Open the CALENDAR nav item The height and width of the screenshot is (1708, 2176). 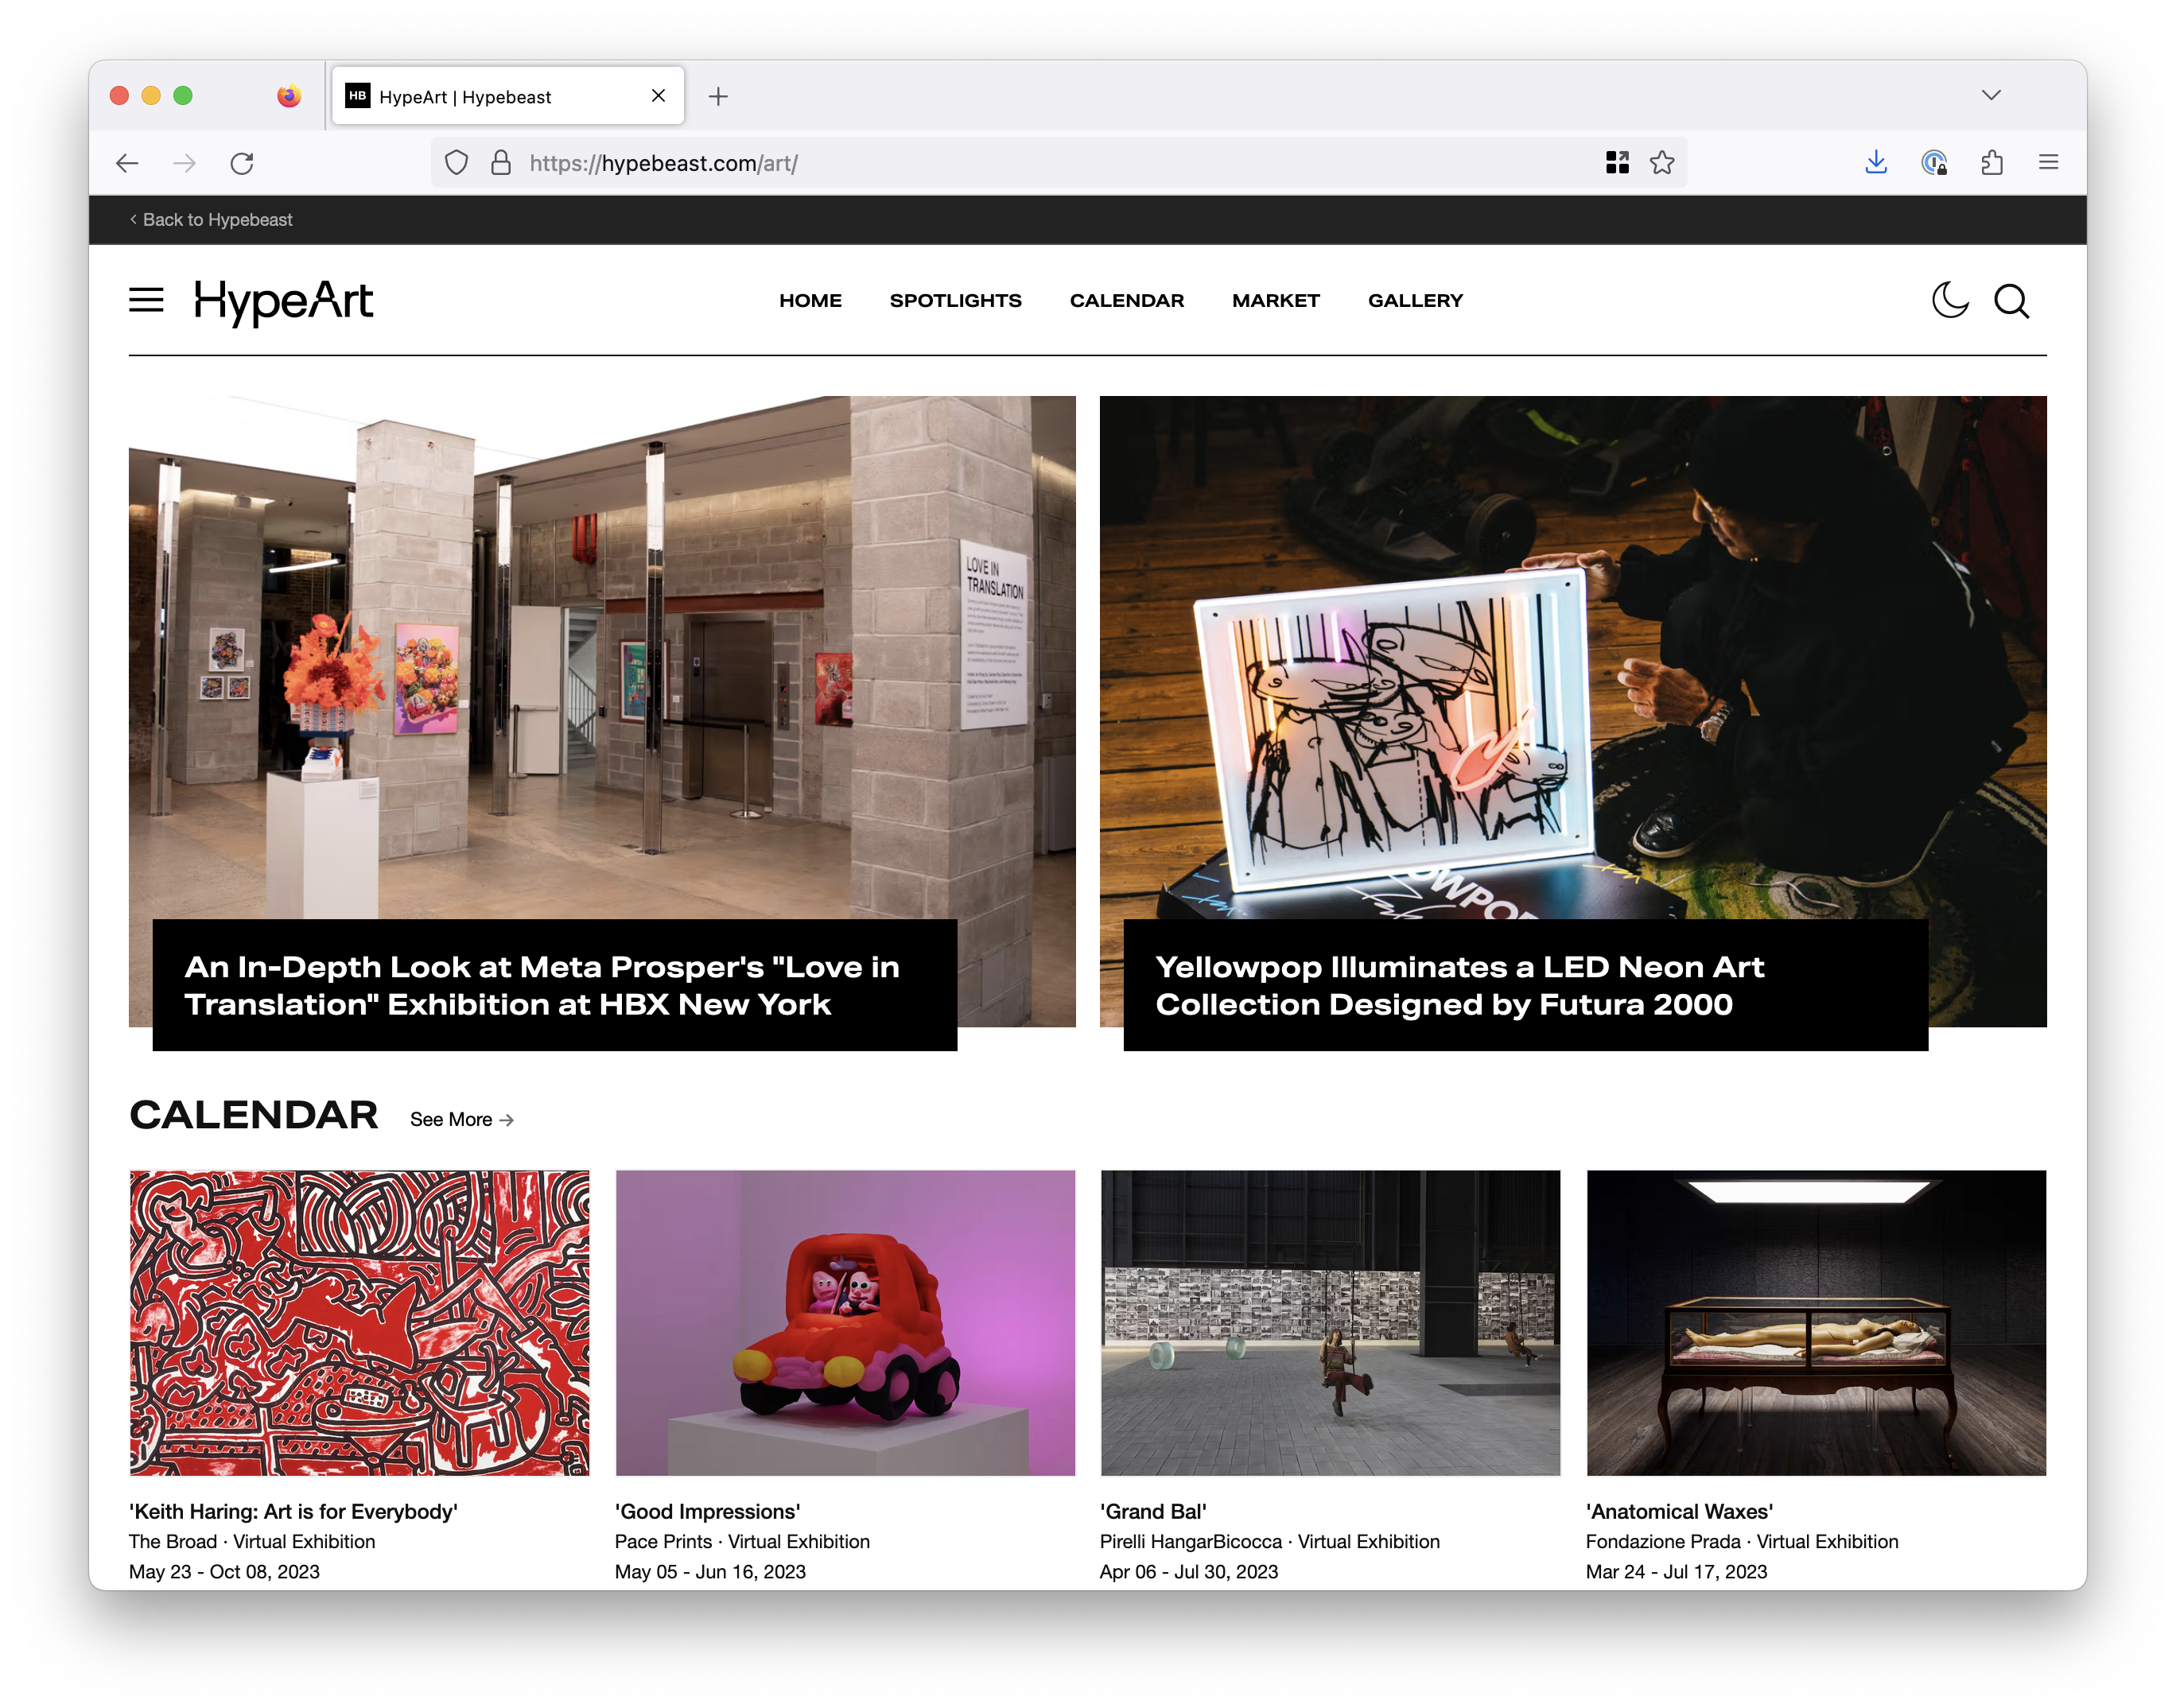[x=1126, y=300]
